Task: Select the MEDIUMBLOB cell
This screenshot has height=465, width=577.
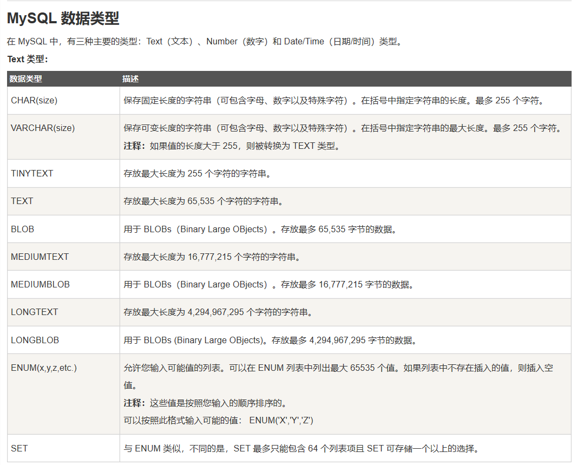Action: click(x=63, y=284)
